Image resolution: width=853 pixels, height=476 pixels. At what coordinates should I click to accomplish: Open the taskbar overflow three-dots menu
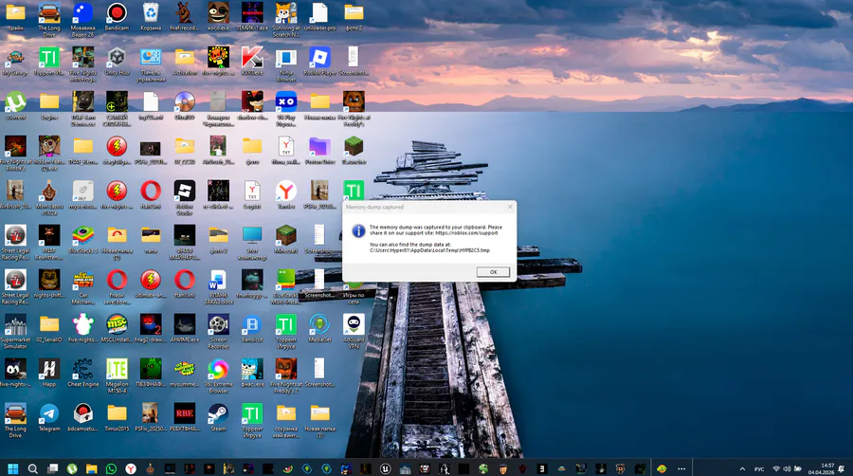pyautogui.click(x=681, y=468)
